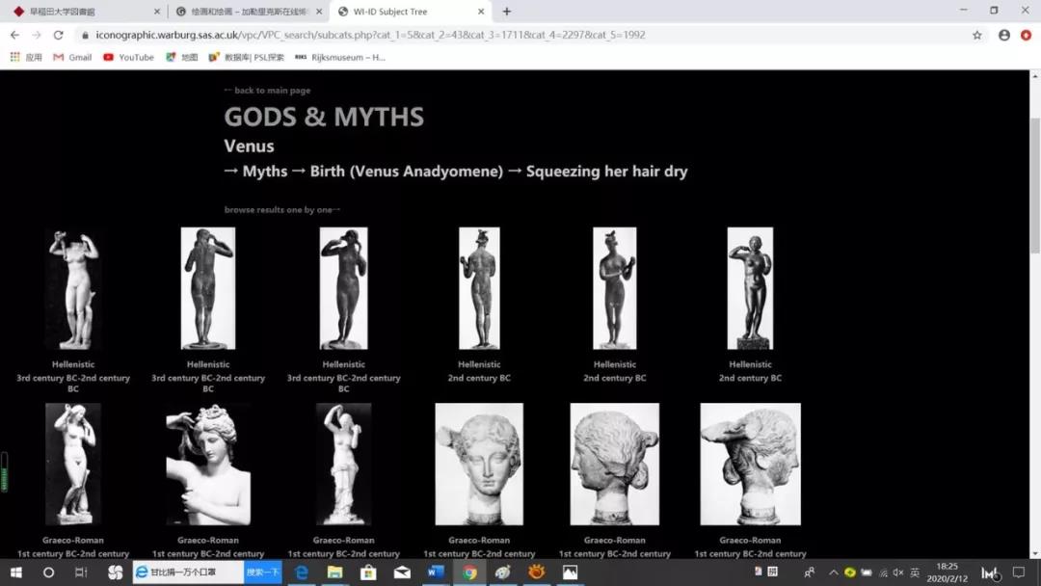This screenshot has height=586, width=1041.
Task: Show hidden system tray icons
Action: (834, 573)
